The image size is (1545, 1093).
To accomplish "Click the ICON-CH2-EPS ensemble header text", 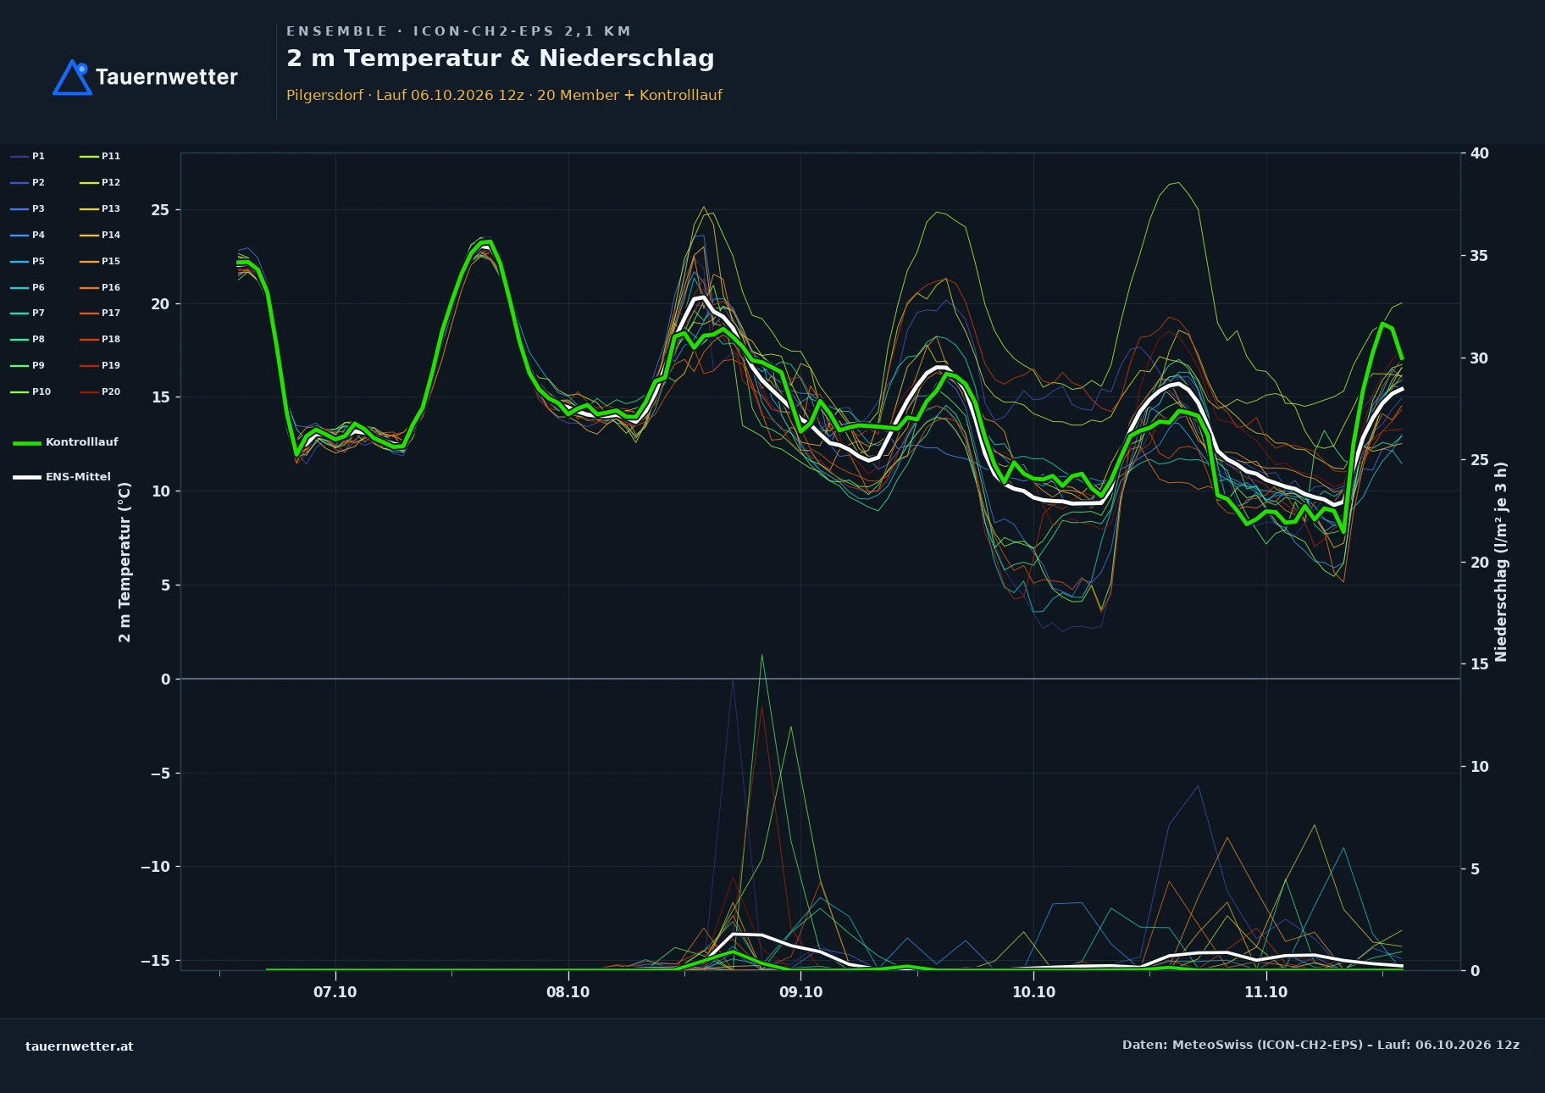I will pos(458,31).
